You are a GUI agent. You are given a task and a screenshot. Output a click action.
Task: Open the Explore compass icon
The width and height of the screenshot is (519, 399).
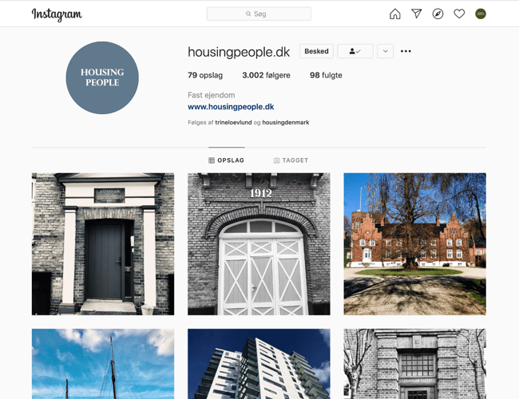[438, 14]
